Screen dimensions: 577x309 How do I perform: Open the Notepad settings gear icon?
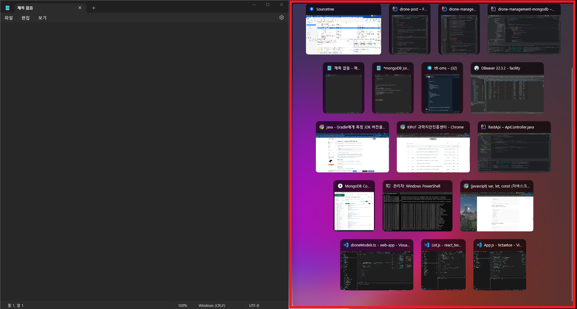point(282,17)
